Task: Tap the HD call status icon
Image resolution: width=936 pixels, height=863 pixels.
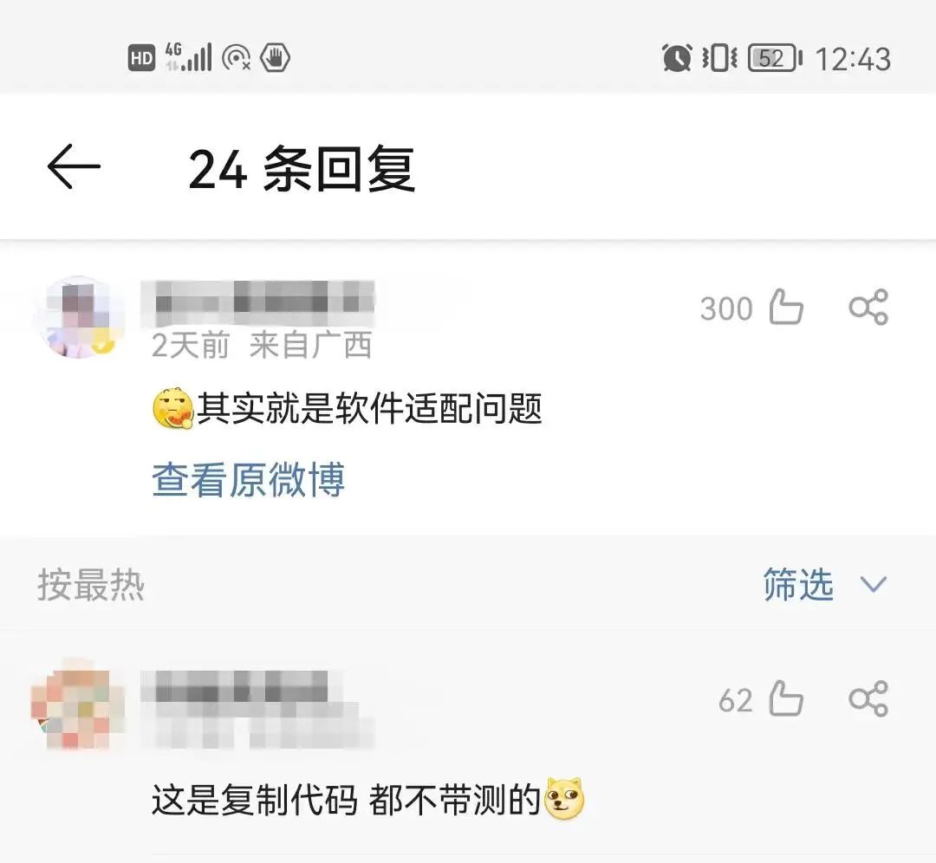Action: click(x=141, y=59)
